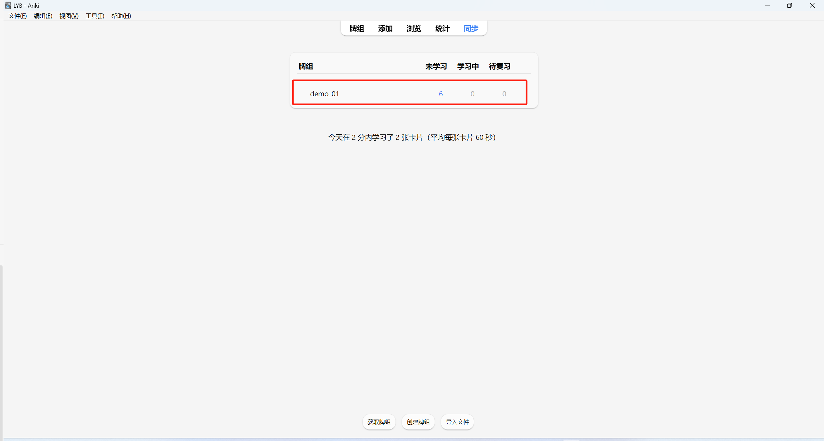Open the 浏览 card browser
The image size is (824, 441).
pyautogui.click(x=413, y=28)
